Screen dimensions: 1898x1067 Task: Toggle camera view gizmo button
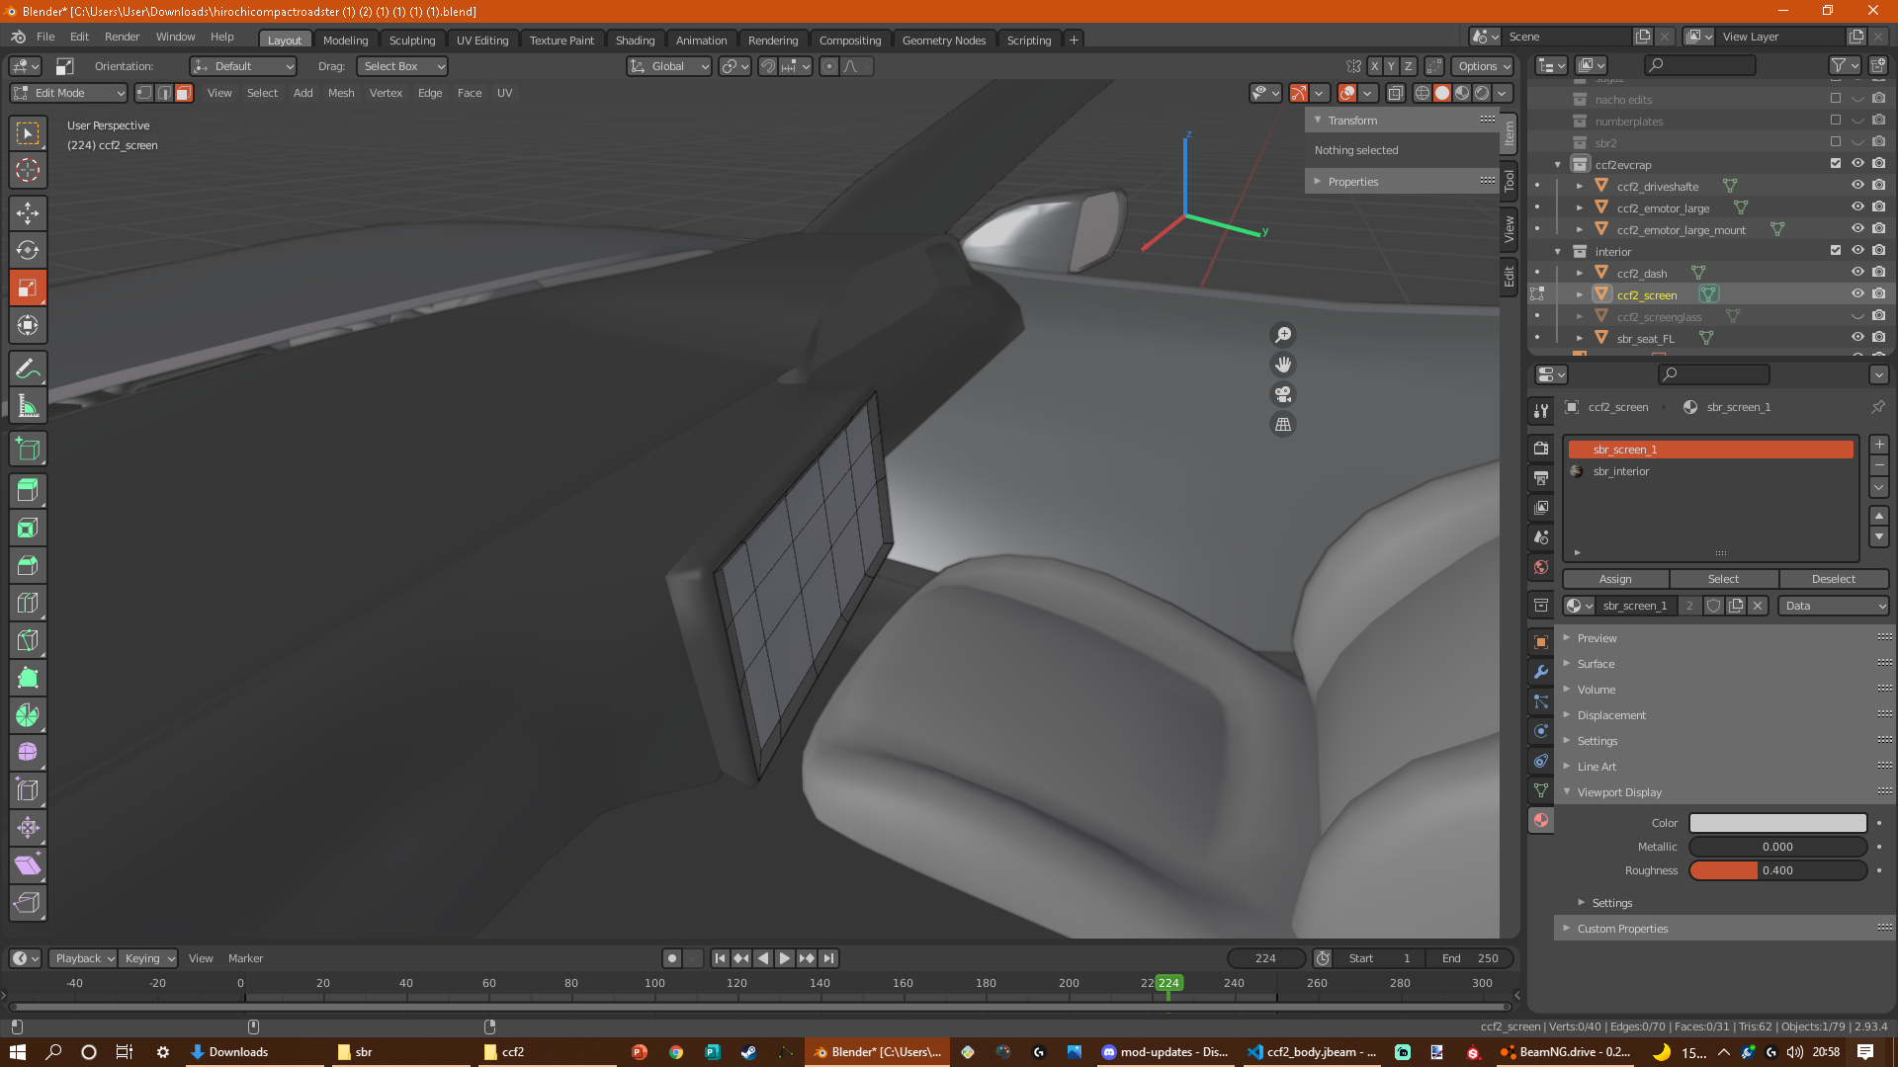click(1283, 394)
